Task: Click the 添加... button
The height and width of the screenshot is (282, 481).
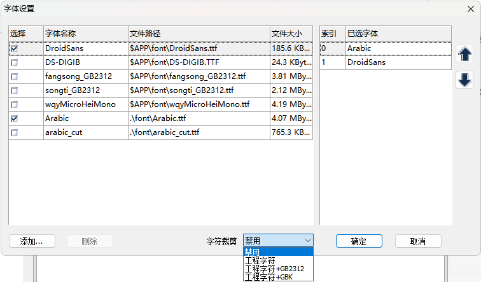Action: coord(32,241)
